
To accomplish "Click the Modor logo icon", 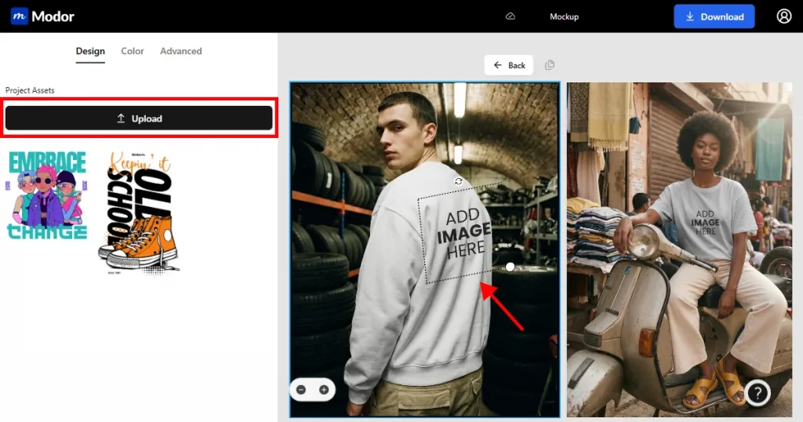I will tap(20, 16).
